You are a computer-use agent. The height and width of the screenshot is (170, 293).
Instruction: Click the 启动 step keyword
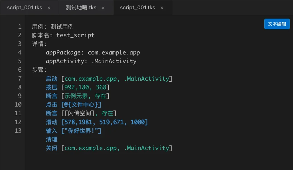coord(52,79)
